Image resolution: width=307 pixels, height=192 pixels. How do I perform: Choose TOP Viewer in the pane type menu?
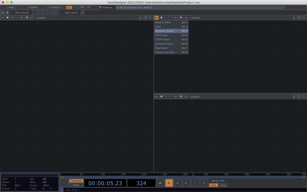click(x=171, y=35)
